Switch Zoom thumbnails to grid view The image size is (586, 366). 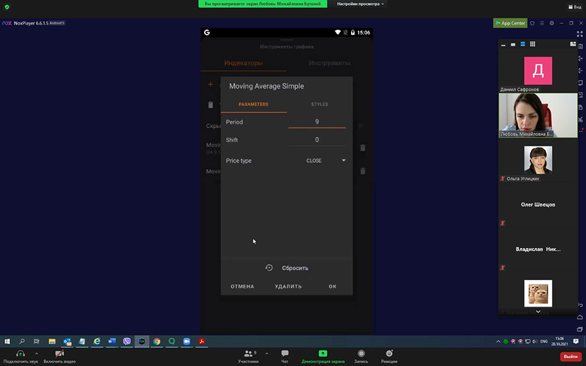(532, 44)
